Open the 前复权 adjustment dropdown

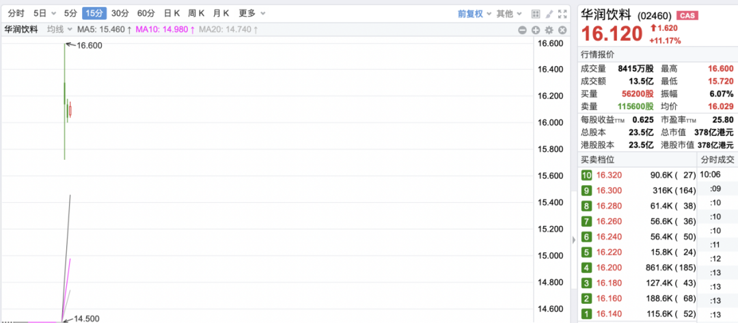(x=474, y=14)
